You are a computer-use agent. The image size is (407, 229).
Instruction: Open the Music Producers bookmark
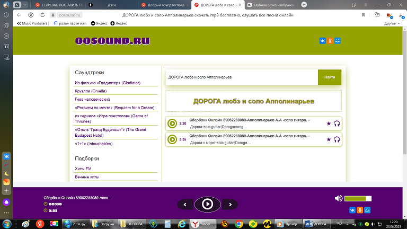(x=32, y=23)
